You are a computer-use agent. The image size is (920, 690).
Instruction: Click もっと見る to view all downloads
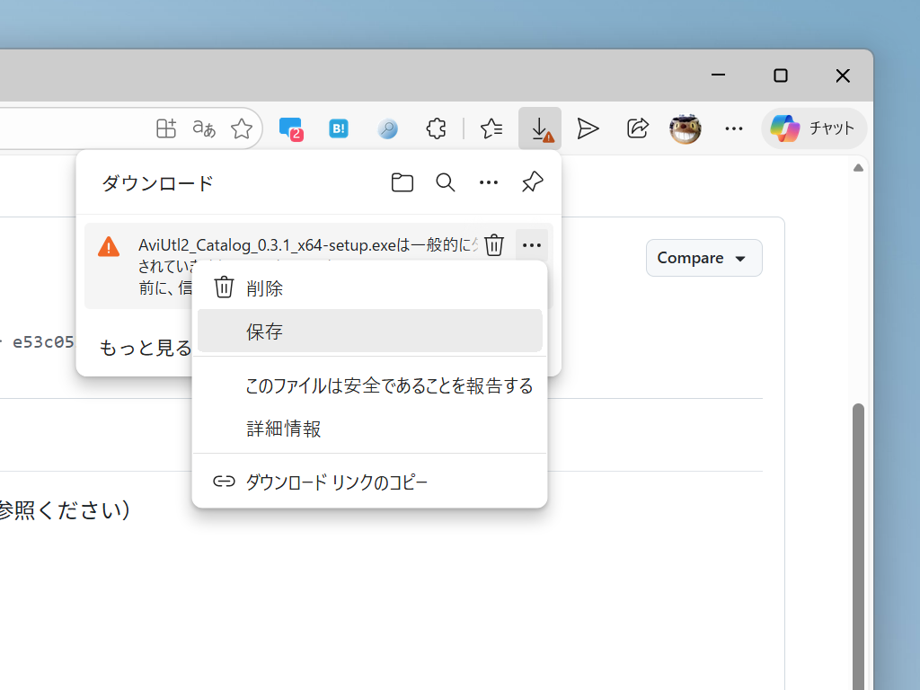coord(144,348)
